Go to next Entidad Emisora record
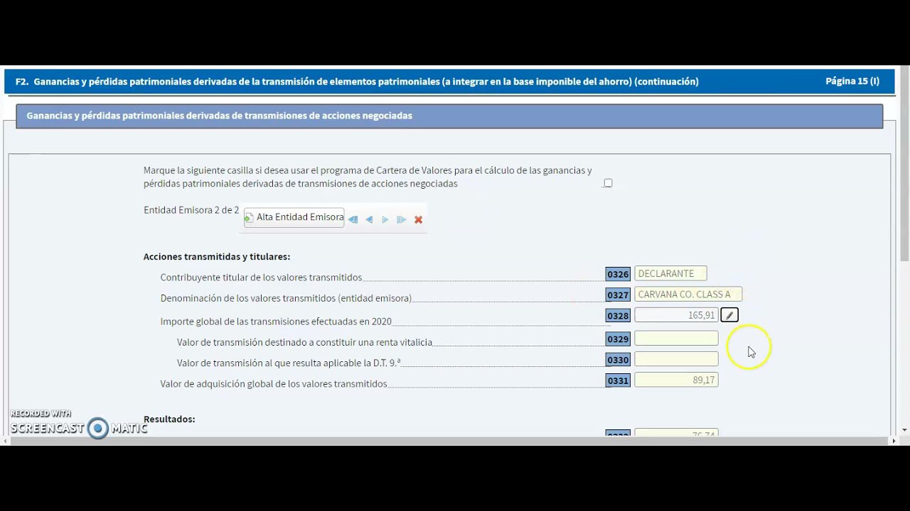Viewport: 910px width, 511px height. [x=385, y=220]
